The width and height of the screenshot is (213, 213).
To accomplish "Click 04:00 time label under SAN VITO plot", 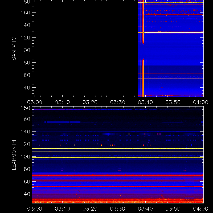I will click(201, 102).
